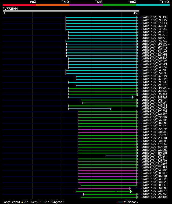172x204 pixels.
Task: Select hit label UniRef100_Q4C2J4
Action: click(154, 158)
